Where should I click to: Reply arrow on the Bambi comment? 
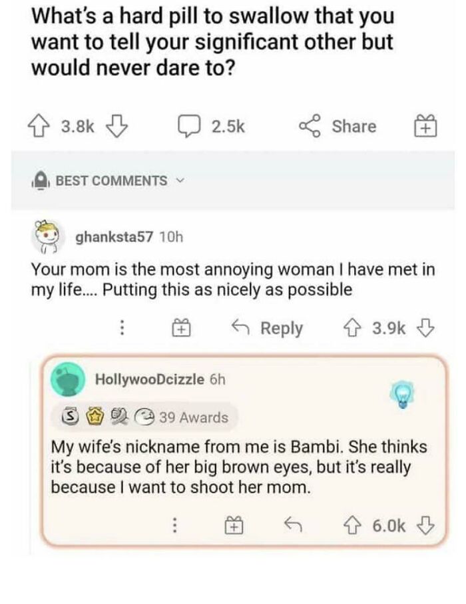pyautogui.click(x=293, y=525)
